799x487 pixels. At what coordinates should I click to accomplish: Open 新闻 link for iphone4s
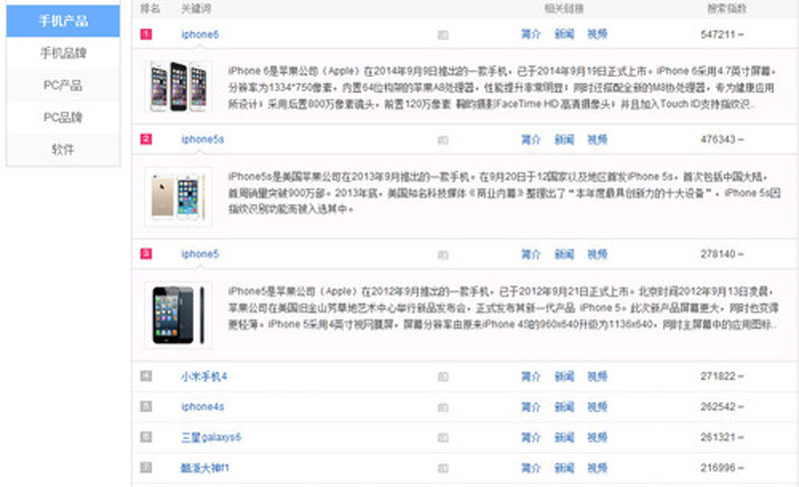[x=564, y=407]
